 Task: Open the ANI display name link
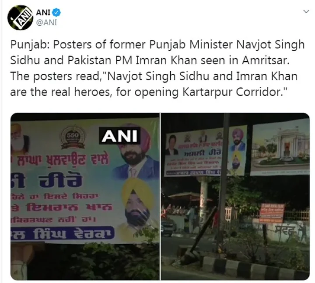coord(43,12)
